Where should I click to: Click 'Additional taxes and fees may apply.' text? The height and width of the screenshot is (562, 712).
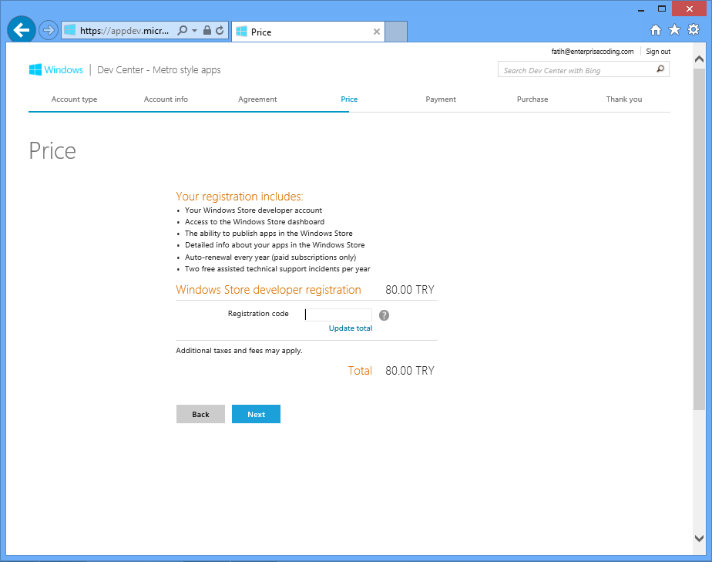pyautogui.click(x=240, y=350)
